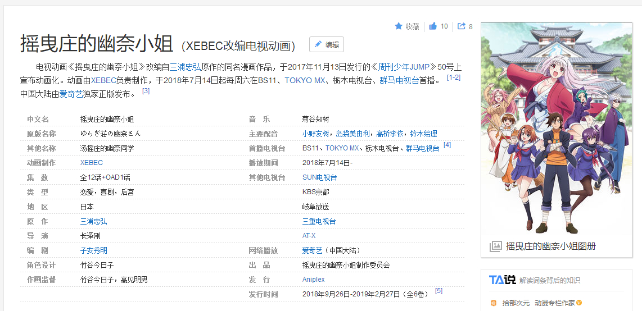
Task: Open the AT-X link
Action: click(309, 236)
